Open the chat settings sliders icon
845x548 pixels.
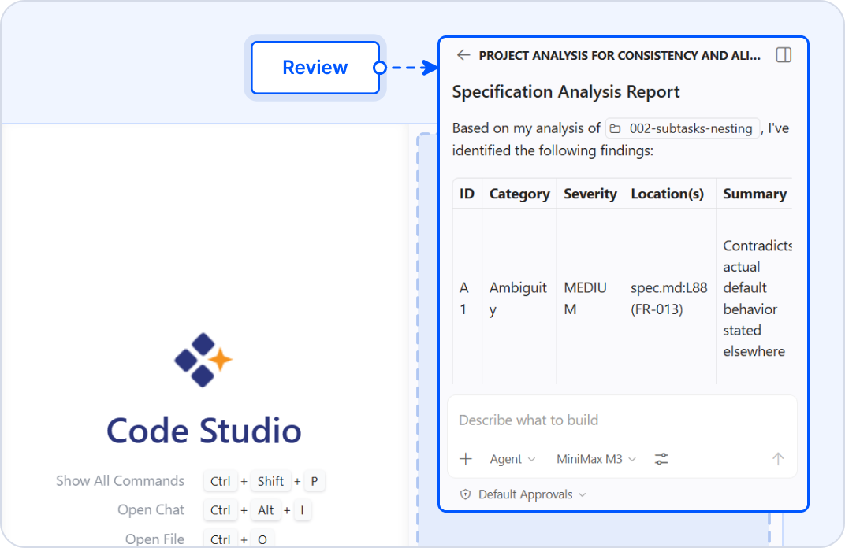[661, 459]
